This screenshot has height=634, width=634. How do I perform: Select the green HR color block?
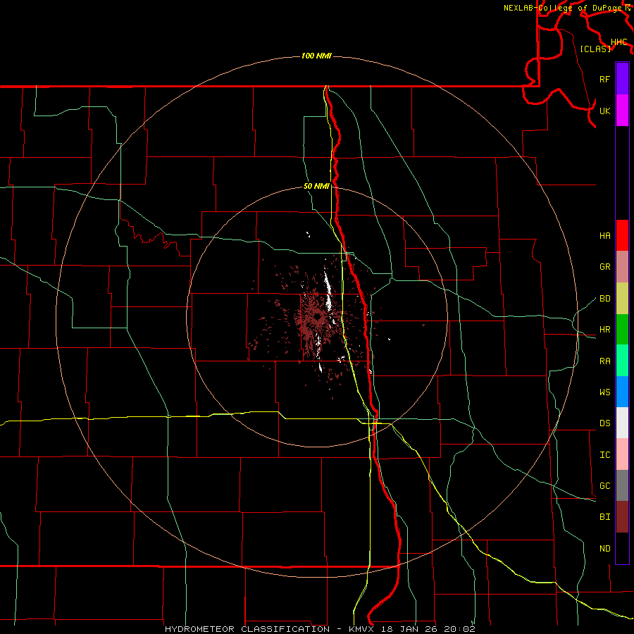tap(622, 330)
